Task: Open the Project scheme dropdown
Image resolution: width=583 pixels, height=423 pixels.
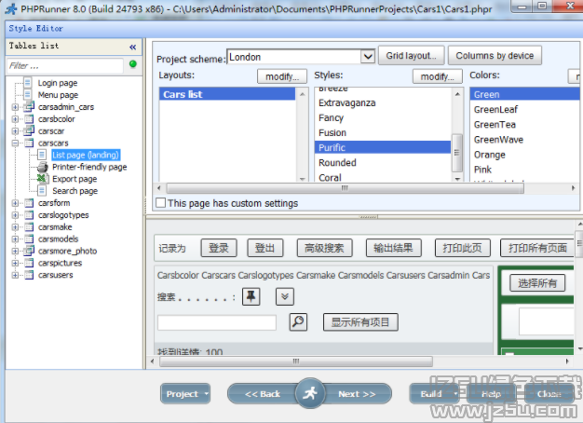Action: coord(368,57)
